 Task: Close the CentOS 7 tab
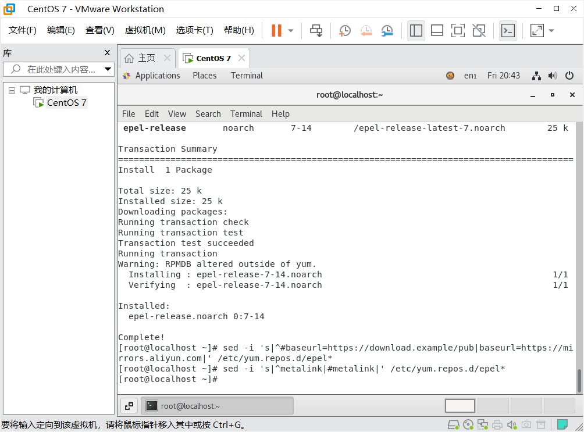[x=242, y=58]
